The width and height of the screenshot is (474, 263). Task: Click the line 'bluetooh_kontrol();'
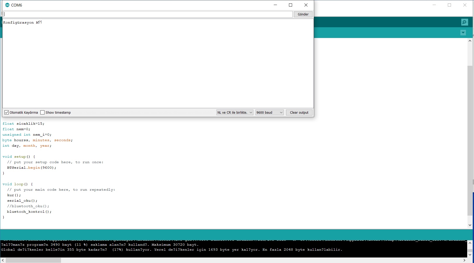pos(29,212)
